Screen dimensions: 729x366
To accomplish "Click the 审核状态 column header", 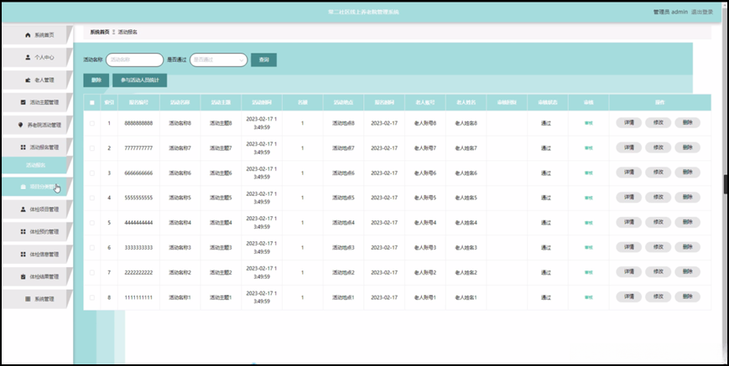I will click(547, 102).
